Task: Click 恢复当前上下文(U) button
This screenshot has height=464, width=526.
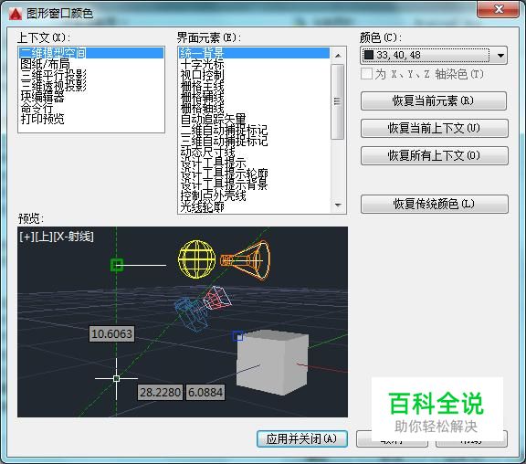Action: click(x=435, y=128)
